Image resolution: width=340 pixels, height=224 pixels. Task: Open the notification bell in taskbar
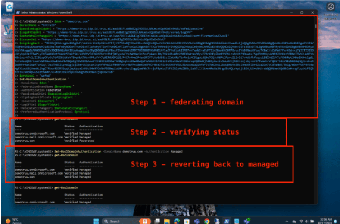click(336, 221)
